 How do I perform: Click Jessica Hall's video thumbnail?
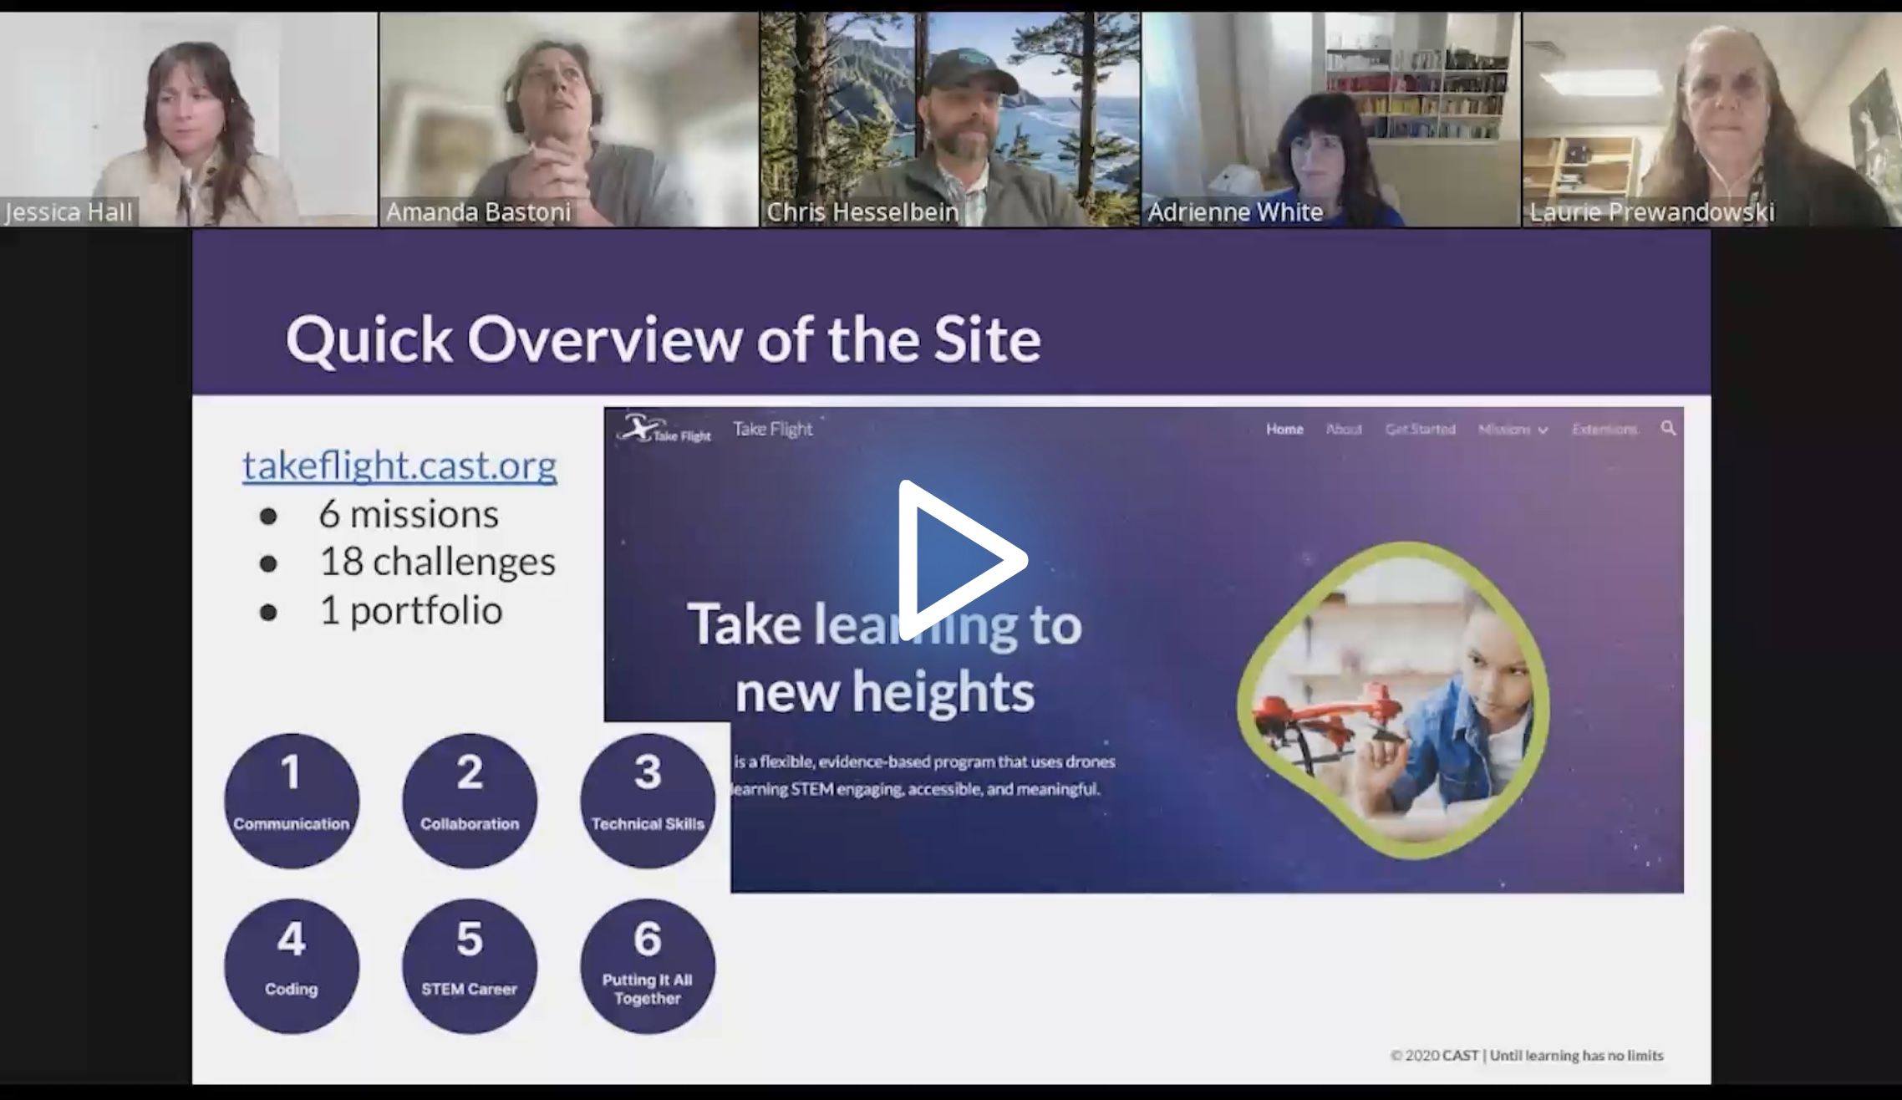tap(188, 119)
